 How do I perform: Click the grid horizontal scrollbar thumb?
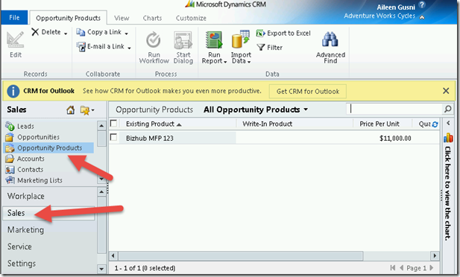click(x=241, y=255)
